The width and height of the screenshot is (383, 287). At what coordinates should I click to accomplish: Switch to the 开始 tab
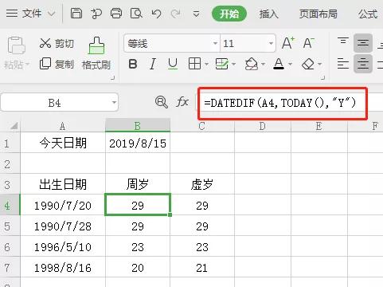(229, 14)
